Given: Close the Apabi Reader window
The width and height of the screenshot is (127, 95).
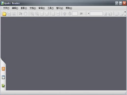Looking at the screenshot, I should [x=124, y=3].
